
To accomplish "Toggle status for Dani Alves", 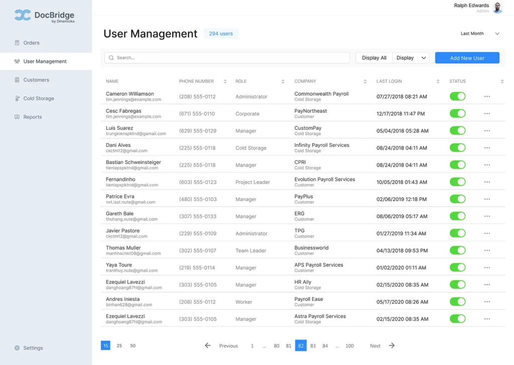I will click(x=458, y=147).
